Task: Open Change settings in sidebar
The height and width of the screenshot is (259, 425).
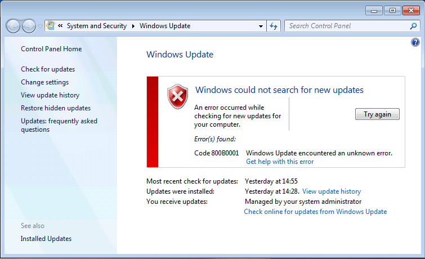Action: 44,82
